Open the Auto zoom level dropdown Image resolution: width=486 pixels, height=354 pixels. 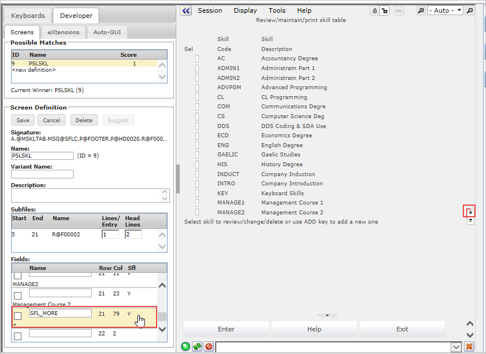(x=445, y=10)
